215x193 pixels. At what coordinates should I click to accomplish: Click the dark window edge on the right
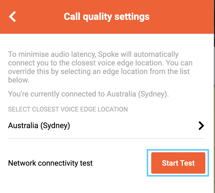tap(214, 41)
